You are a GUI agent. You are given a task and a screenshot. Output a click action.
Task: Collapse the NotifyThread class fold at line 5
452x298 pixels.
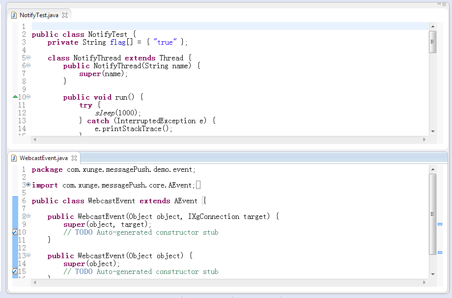28,57
